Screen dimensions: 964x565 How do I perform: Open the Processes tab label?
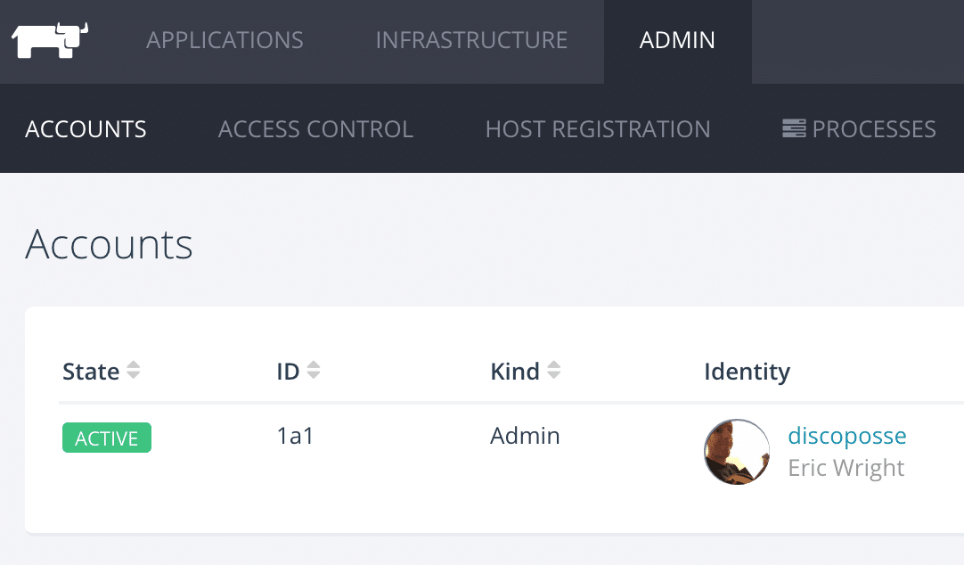pyautogui.click(x=874, y=129)
